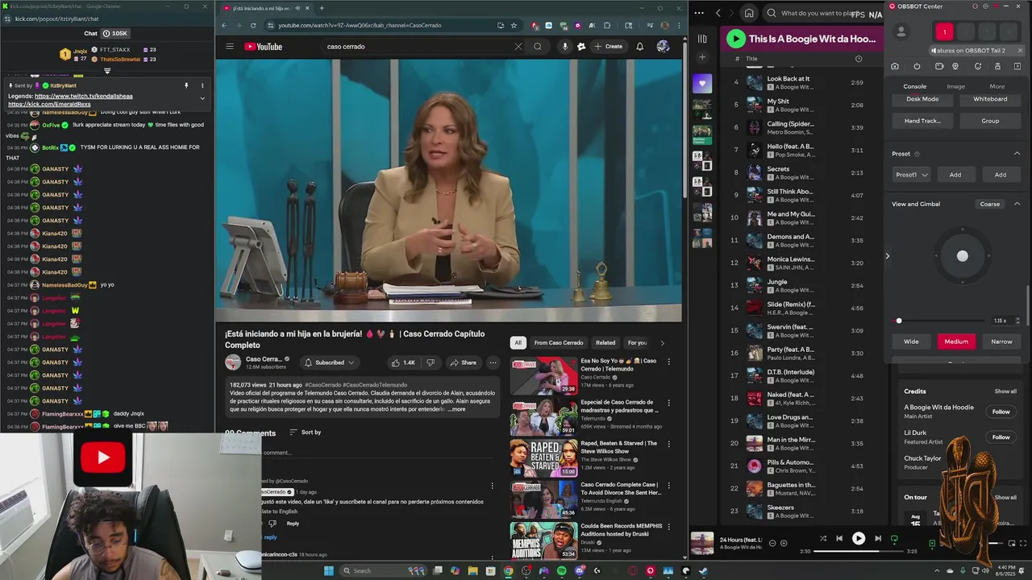Image resolution: width=1032 pixels, height=580 pixels.
Task: Switch to OBSBOT More tab
Action: click(x=997, y=86)
